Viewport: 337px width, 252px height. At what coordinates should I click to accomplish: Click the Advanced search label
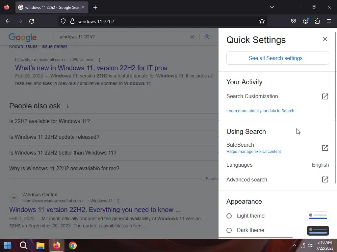point(247,179)
